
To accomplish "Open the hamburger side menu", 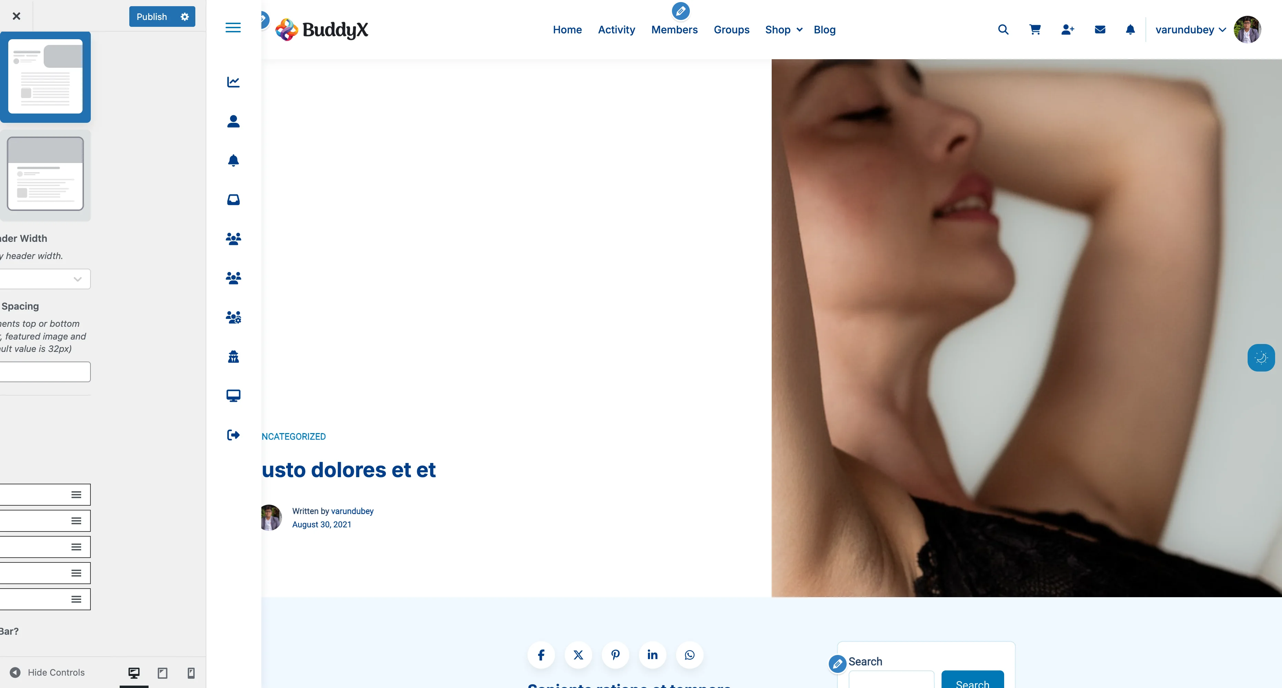I will [233, 28].
